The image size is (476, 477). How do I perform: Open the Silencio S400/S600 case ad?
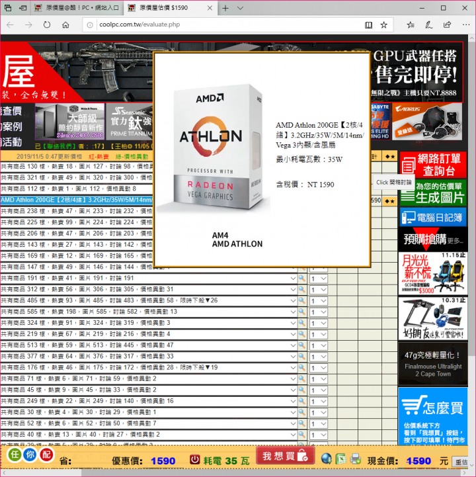click(x=70, y=121)
